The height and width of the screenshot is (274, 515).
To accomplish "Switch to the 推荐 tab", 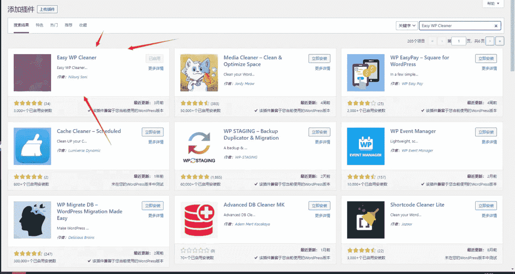I will click(x=68, y=25).
